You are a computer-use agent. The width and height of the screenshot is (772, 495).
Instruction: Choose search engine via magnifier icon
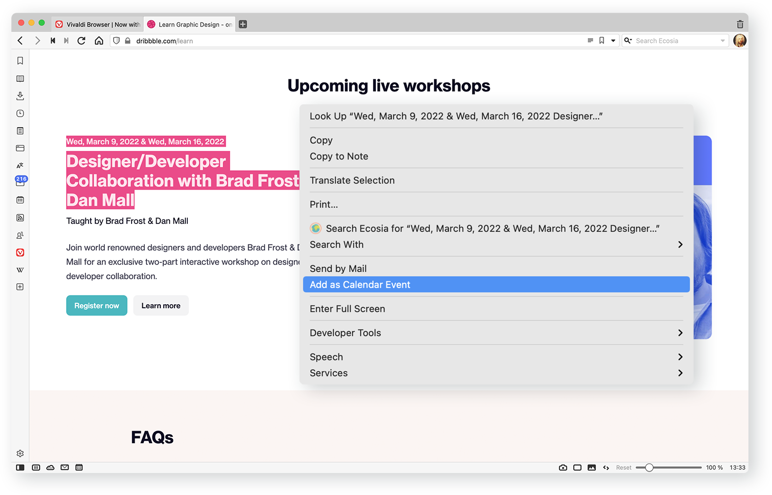pyautogui.click(x=628, y=41)
